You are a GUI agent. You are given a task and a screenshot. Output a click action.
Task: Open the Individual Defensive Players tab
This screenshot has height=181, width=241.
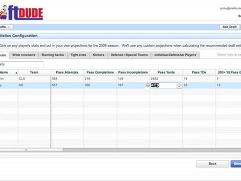point(175,55)
